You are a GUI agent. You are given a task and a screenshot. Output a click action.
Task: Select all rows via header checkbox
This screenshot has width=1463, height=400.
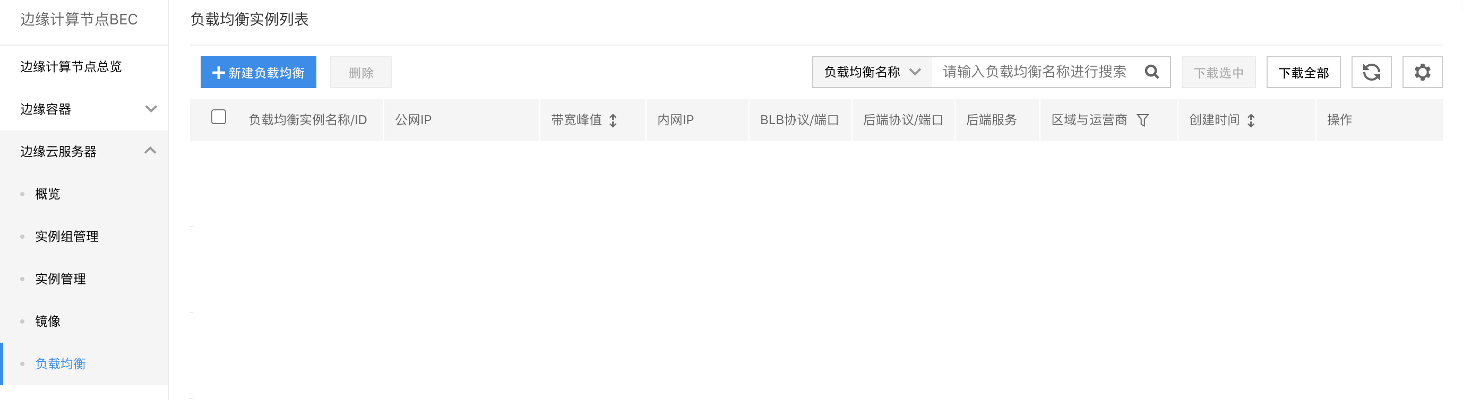219,117
